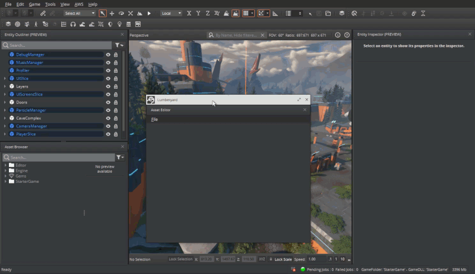
Task: Select the Scale tool in toolbar
Action: (130, 13)
